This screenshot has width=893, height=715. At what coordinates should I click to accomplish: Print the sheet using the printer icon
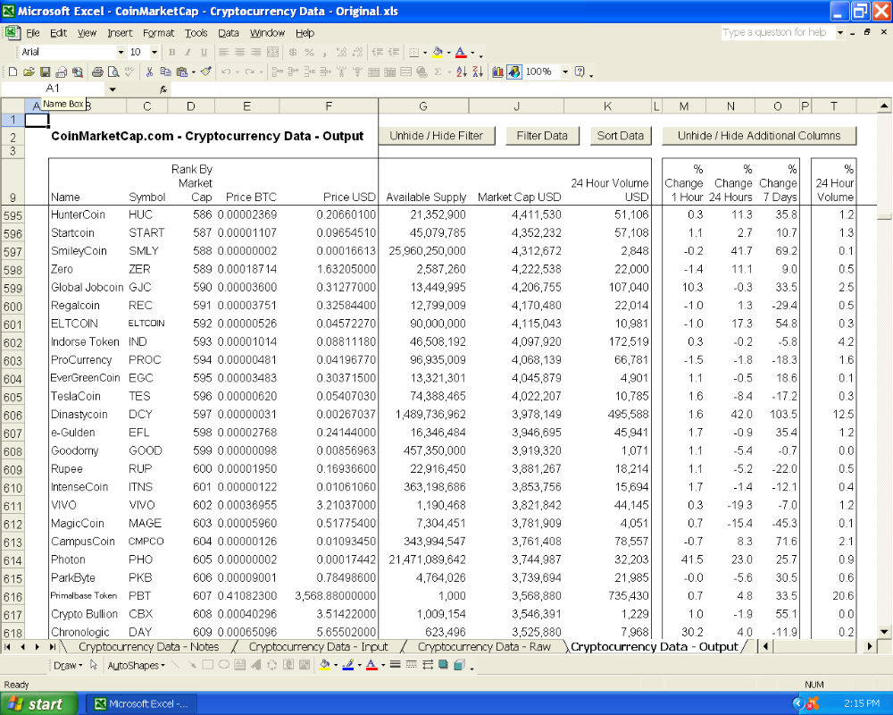click(97, 71)
